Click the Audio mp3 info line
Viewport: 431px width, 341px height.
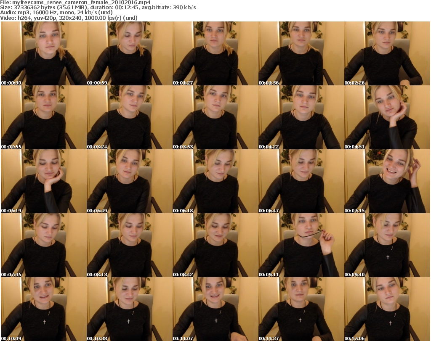[x=56, y=13]
